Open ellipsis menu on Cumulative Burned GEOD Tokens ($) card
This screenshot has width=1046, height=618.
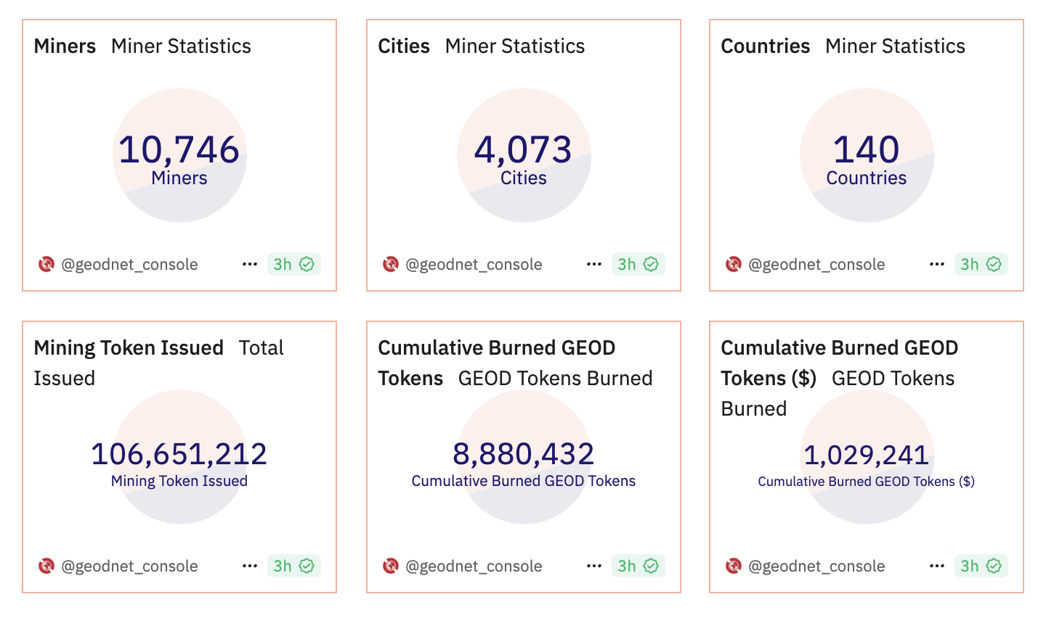(x=937, y=566)
